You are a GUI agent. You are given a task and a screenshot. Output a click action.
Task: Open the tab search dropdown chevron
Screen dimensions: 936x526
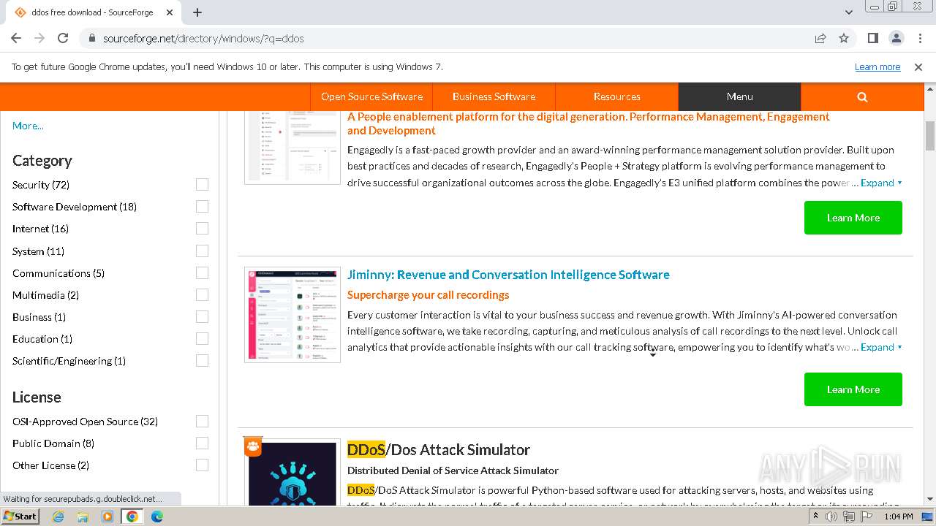pos(849,12)
